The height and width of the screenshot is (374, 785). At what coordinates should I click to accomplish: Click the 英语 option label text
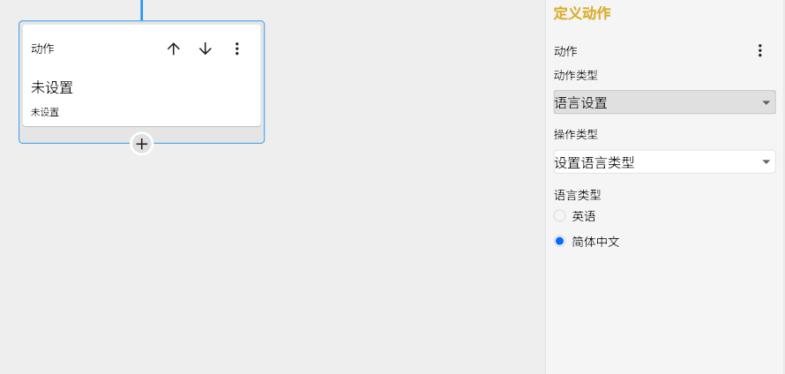pyautogui.click(x=584, y=215)
